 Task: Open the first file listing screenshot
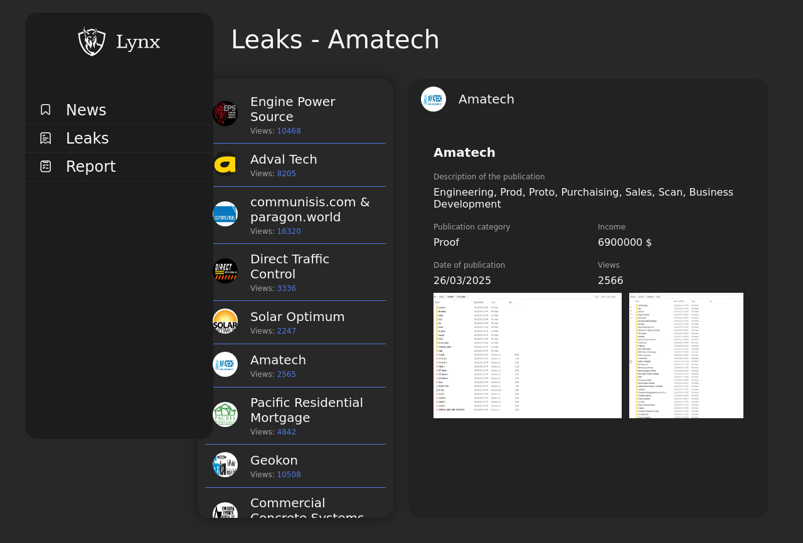click(x=528, y=356)
